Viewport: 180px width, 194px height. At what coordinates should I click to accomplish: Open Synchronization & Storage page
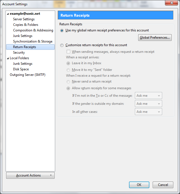[33, 41]
